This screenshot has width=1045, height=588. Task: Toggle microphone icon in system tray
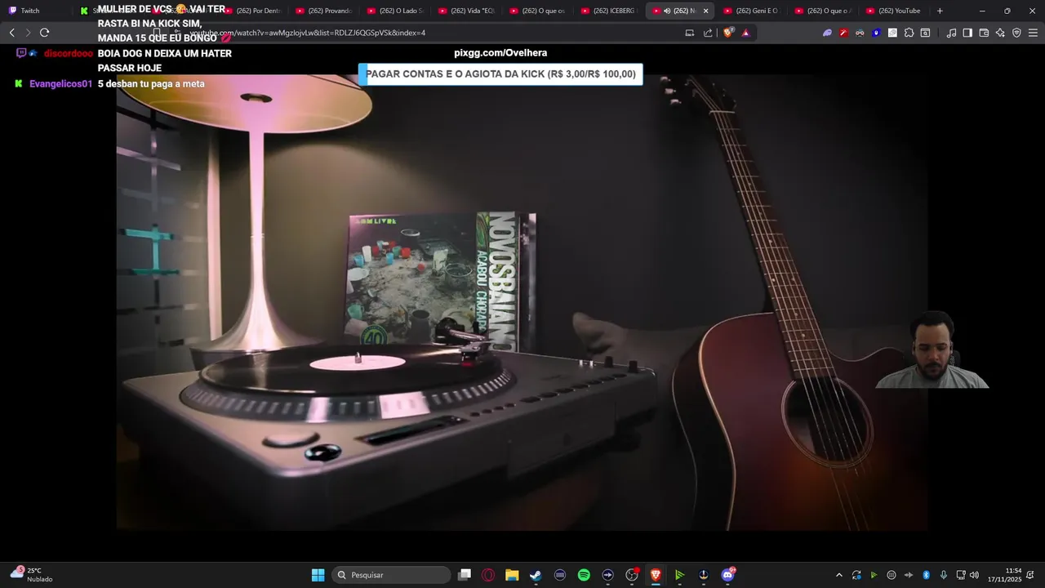pos(944,575)
